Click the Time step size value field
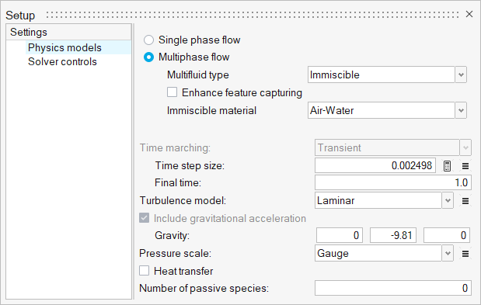The image size is (481, 305). click(375, 165)
